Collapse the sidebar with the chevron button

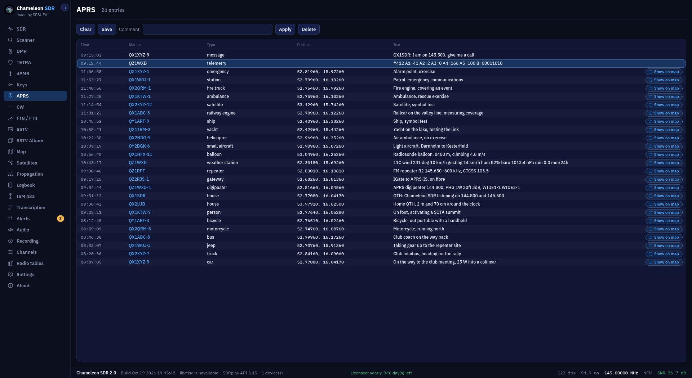click(x=65, y=8)
